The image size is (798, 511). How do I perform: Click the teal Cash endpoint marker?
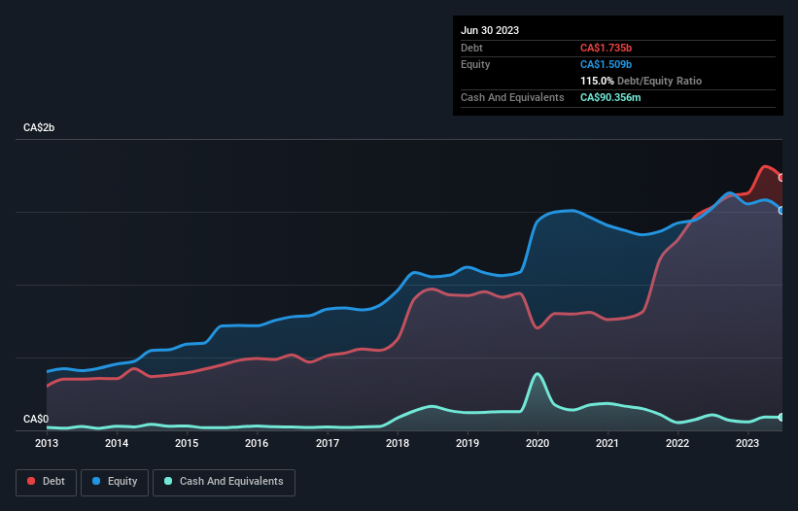point(781,417)
